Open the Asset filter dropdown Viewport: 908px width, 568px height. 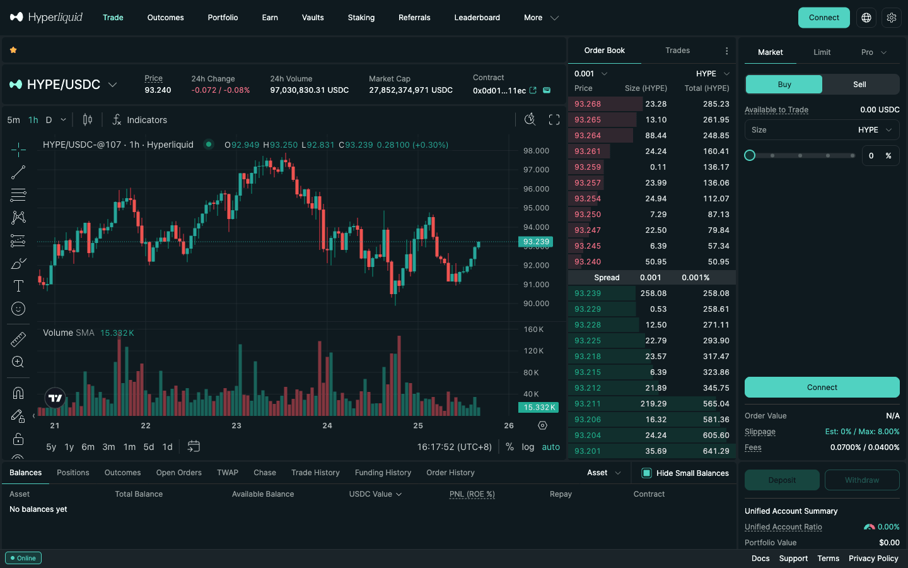point(603,473)
